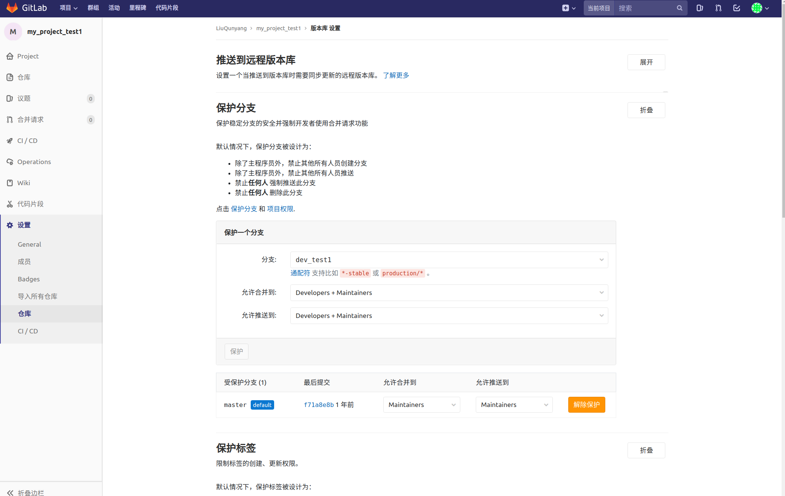The image size is (785, 496).
Task: Open the 允许合并到 dropdown
Action: tap(449, 292)
